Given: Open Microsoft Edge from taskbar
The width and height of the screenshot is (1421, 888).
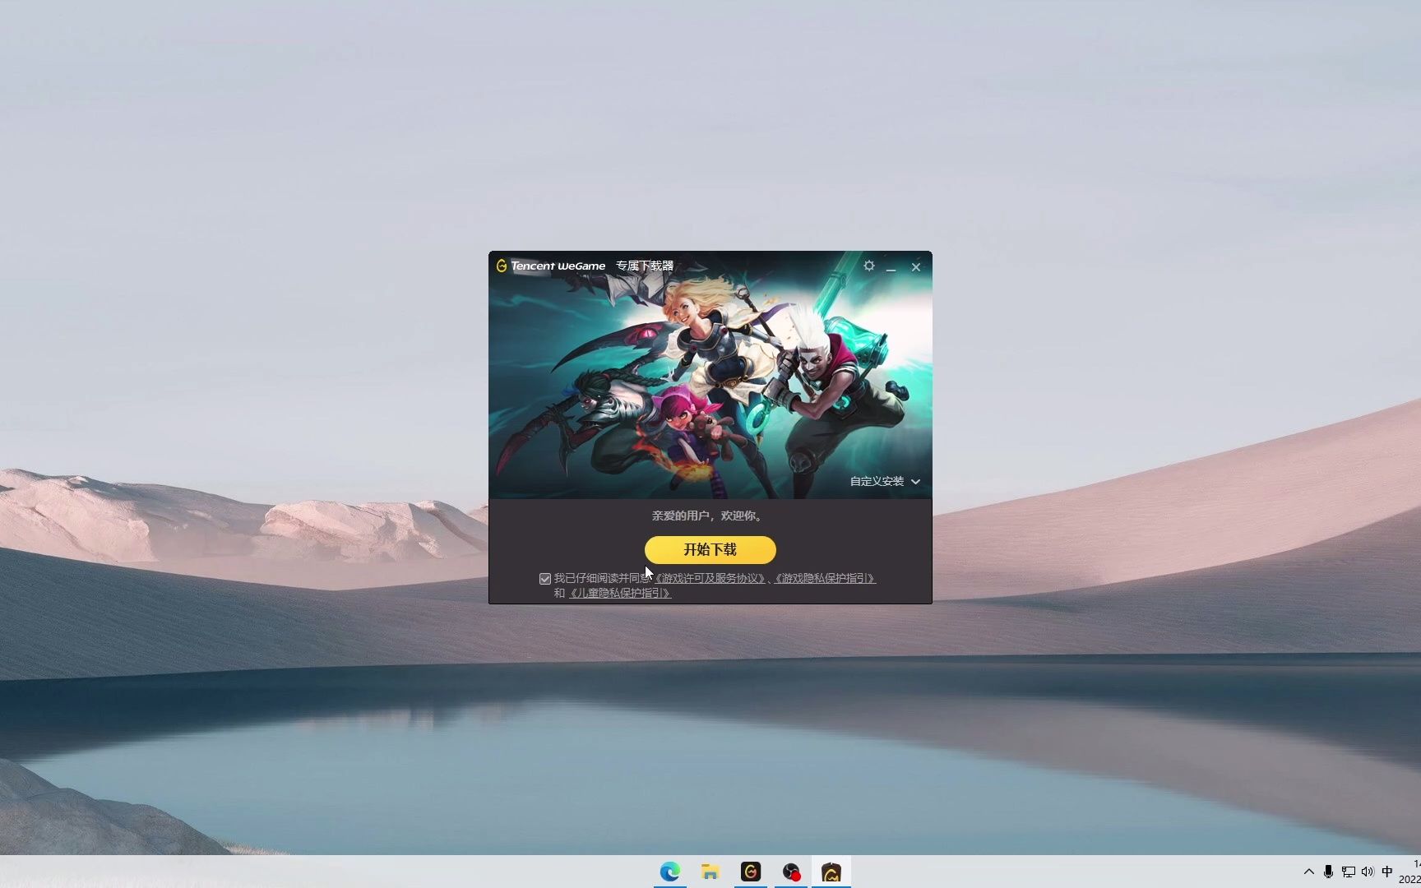Looking at the screenshot, I should click(x=669, y=872).
